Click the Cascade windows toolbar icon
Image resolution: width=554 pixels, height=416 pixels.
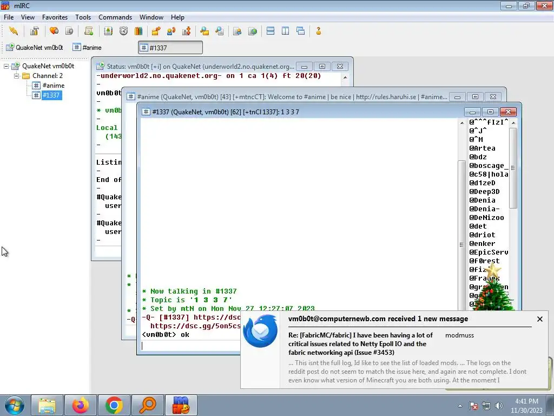tap(301, 31)
